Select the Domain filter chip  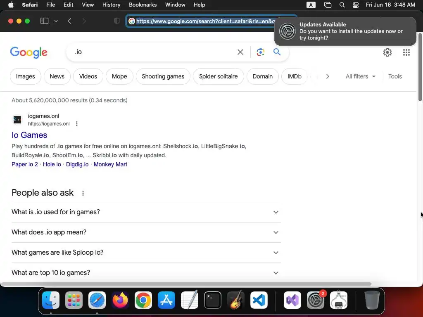click(262, 76)
